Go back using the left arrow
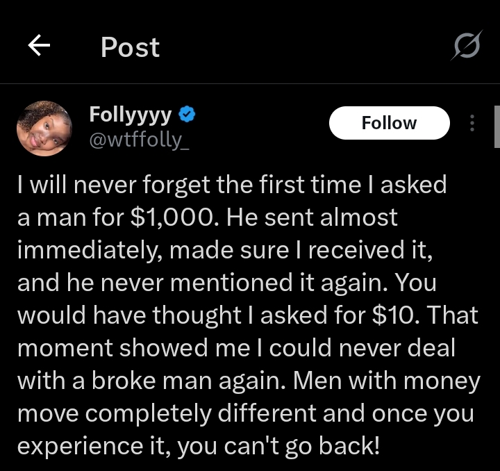Screen dimensions: 500x471 [40, 47]
